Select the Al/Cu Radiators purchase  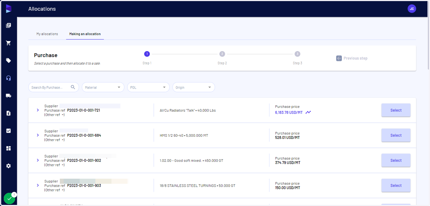click(x=396, y=110)
